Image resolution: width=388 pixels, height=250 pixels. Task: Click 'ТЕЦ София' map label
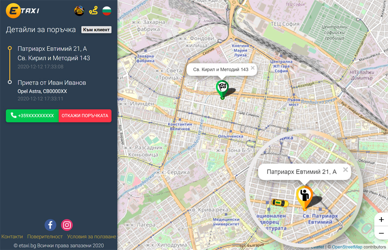[x=285, y=24]
